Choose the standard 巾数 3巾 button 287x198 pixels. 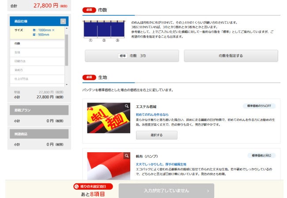pos(132,56)
